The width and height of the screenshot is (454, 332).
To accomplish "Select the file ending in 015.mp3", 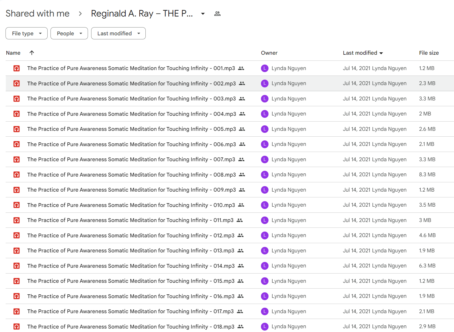I will tap(230, 281).
